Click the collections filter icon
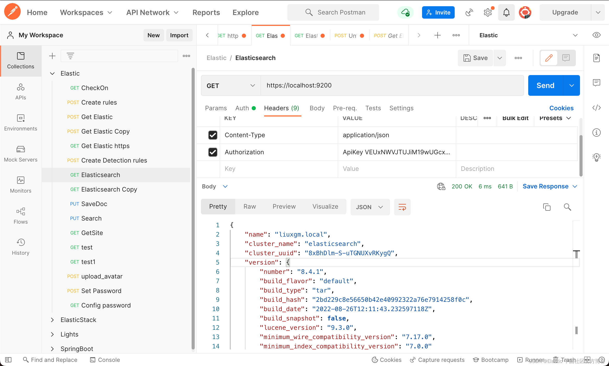Screen dimensions: 609x366 click(x=70, y=56)
